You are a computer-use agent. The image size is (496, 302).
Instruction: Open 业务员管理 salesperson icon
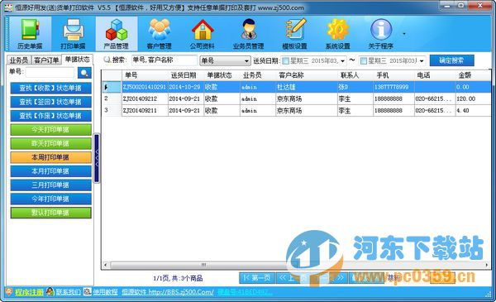pyautogui.click(x=248, y=34)
